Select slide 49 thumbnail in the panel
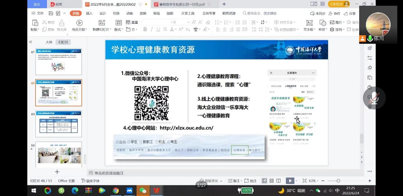Viewport: 403px width, 196px height. tap(58, 124)
